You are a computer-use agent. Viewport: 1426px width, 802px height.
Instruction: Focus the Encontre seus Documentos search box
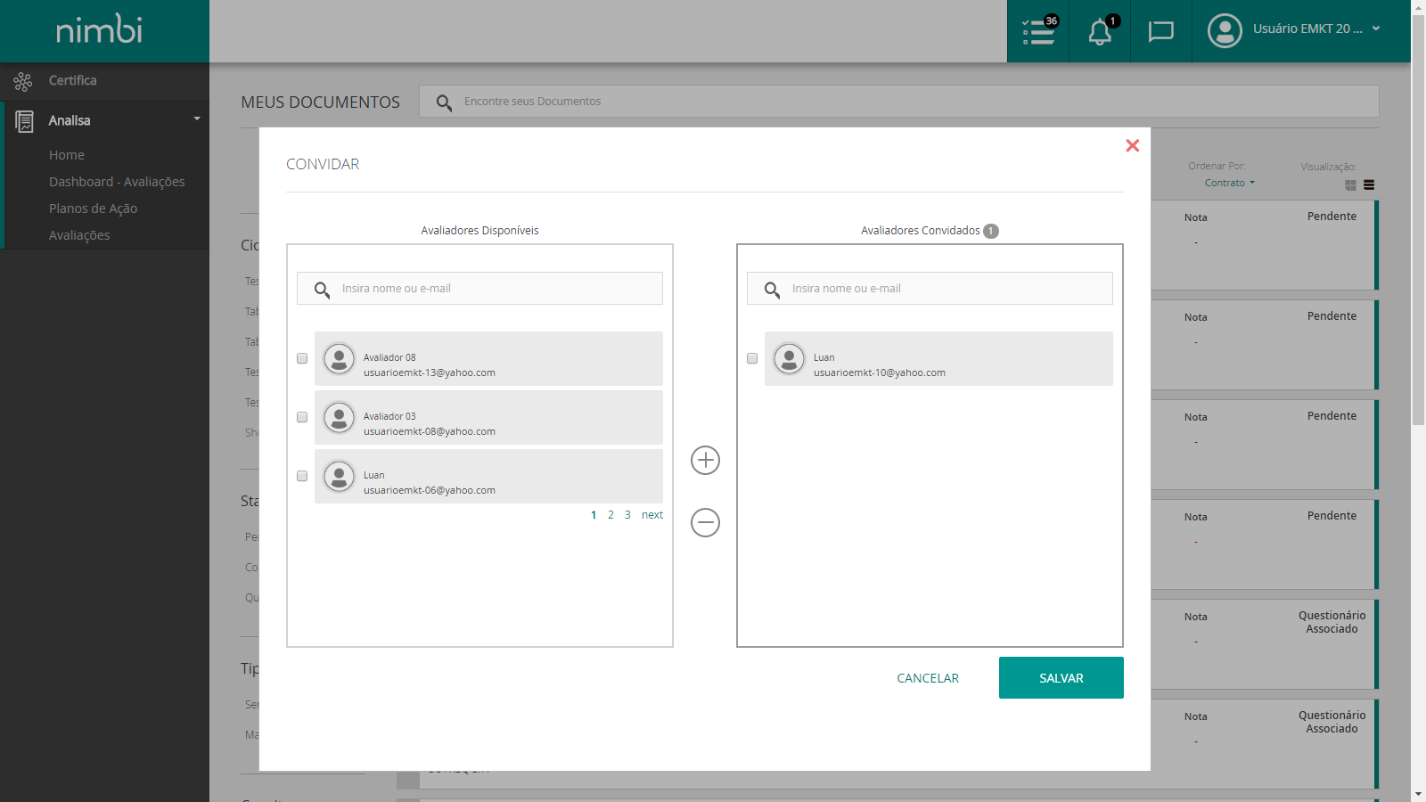[899, 102]
